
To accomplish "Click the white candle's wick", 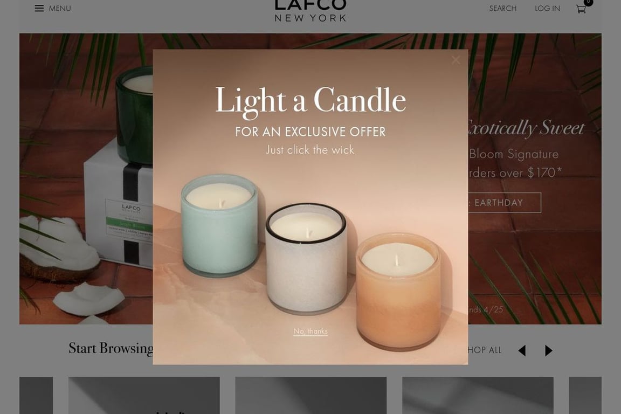I will tap(307, 233).
